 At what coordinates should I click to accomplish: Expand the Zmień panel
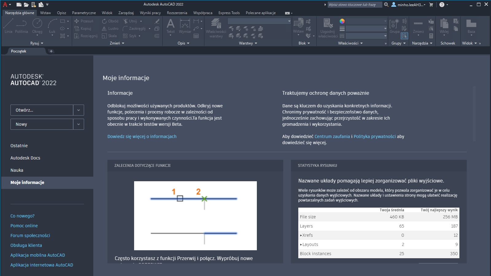[x=117, y=43]
